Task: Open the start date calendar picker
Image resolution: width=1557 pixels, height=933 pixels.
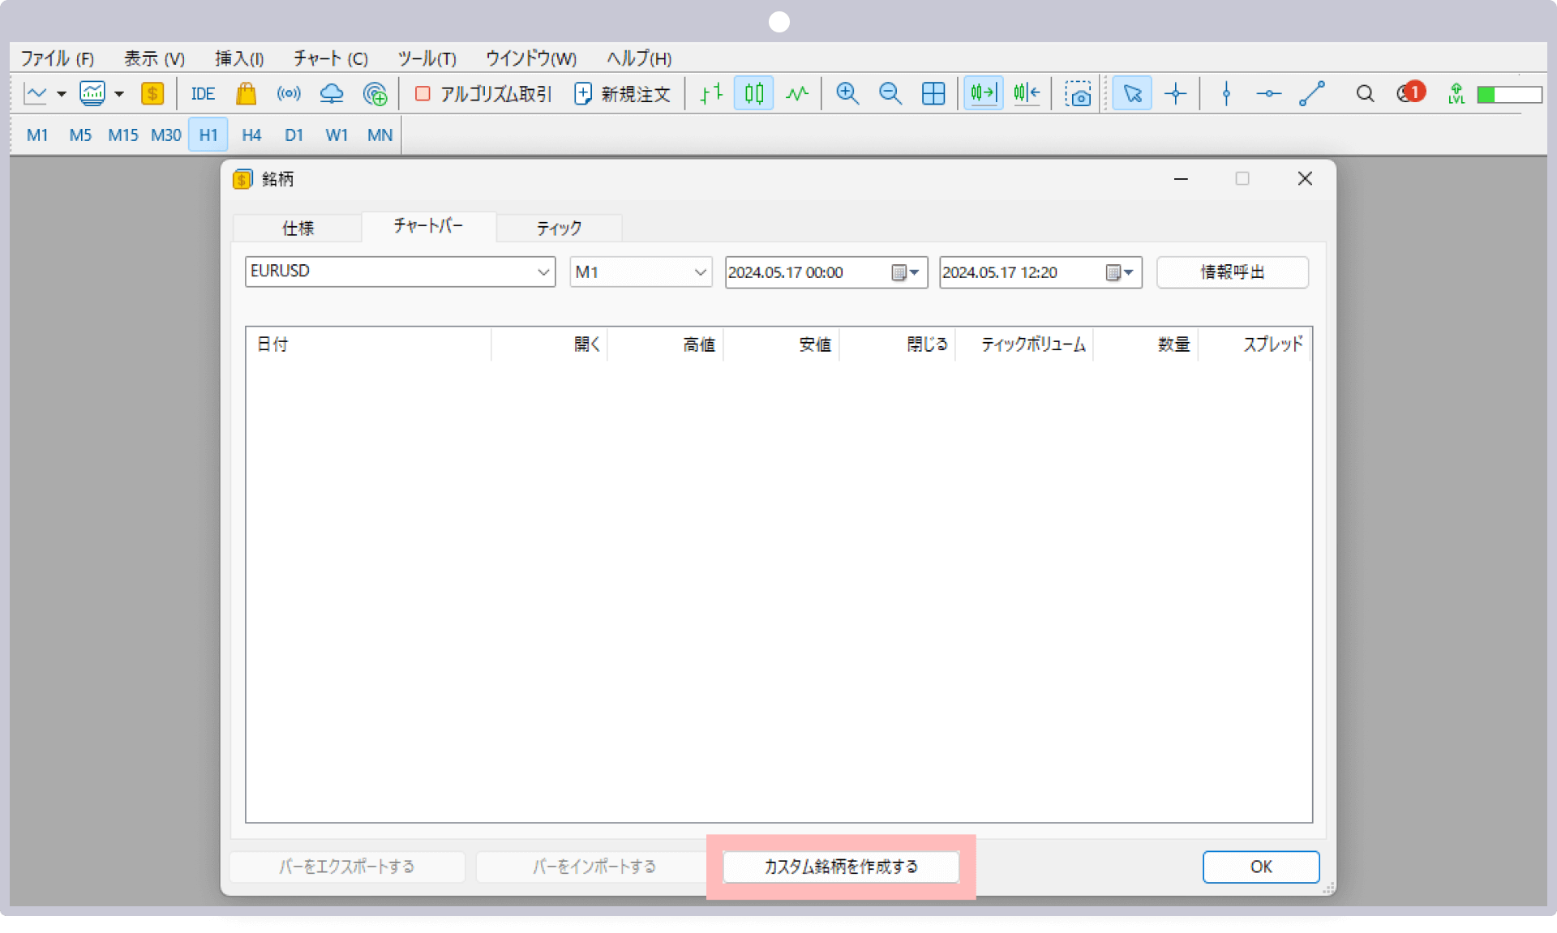Action: pos(905,272)
